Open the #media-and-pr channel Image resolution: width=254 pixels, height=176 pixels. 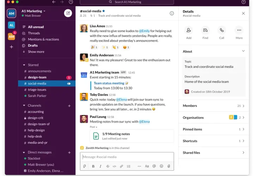[47, 143]
